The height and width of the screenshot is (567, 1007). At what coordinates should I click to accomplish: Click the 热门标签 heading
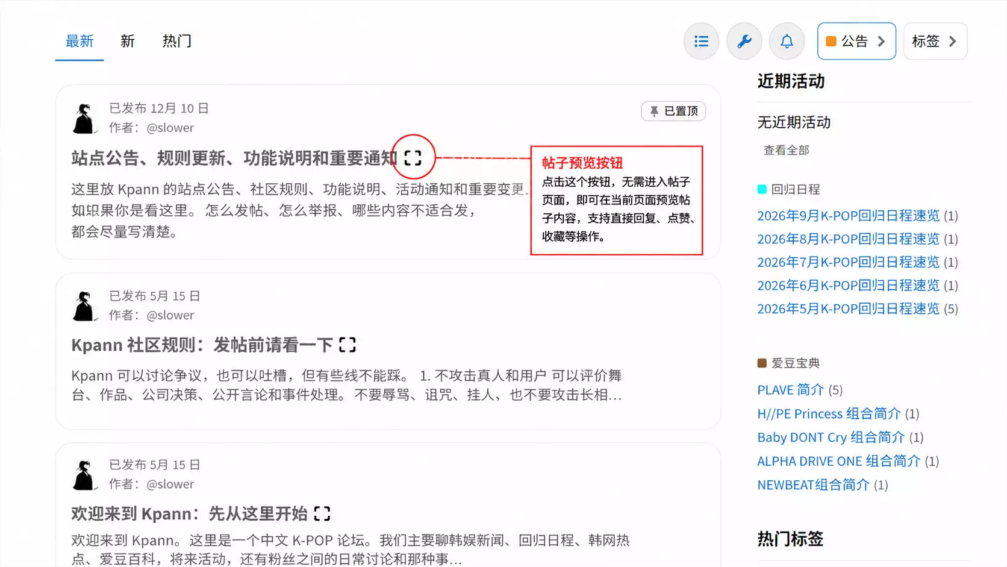pos(790,539)
